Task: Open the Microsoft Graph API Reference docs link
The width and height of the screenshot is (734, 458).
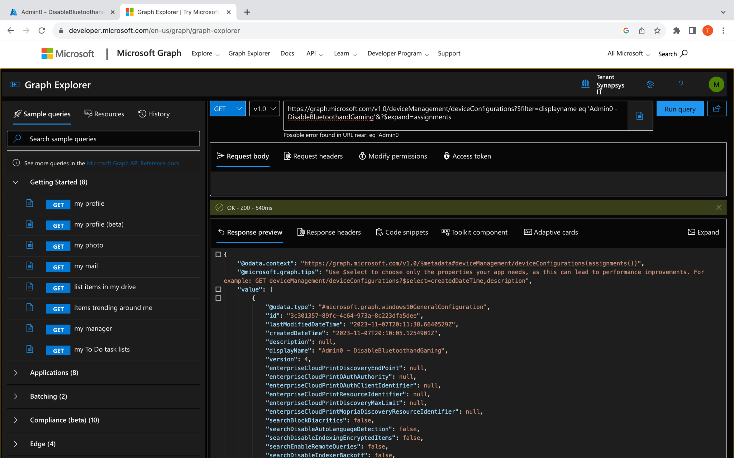Action: (x=134, y=163)
